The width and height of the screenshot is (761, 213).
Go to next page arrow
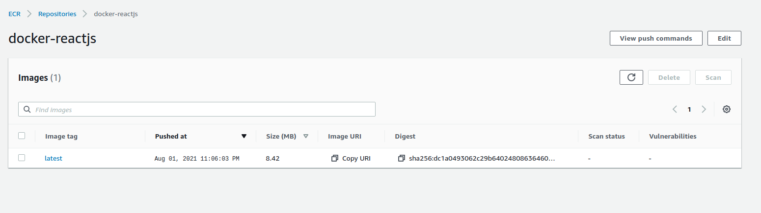click(704, 109)
